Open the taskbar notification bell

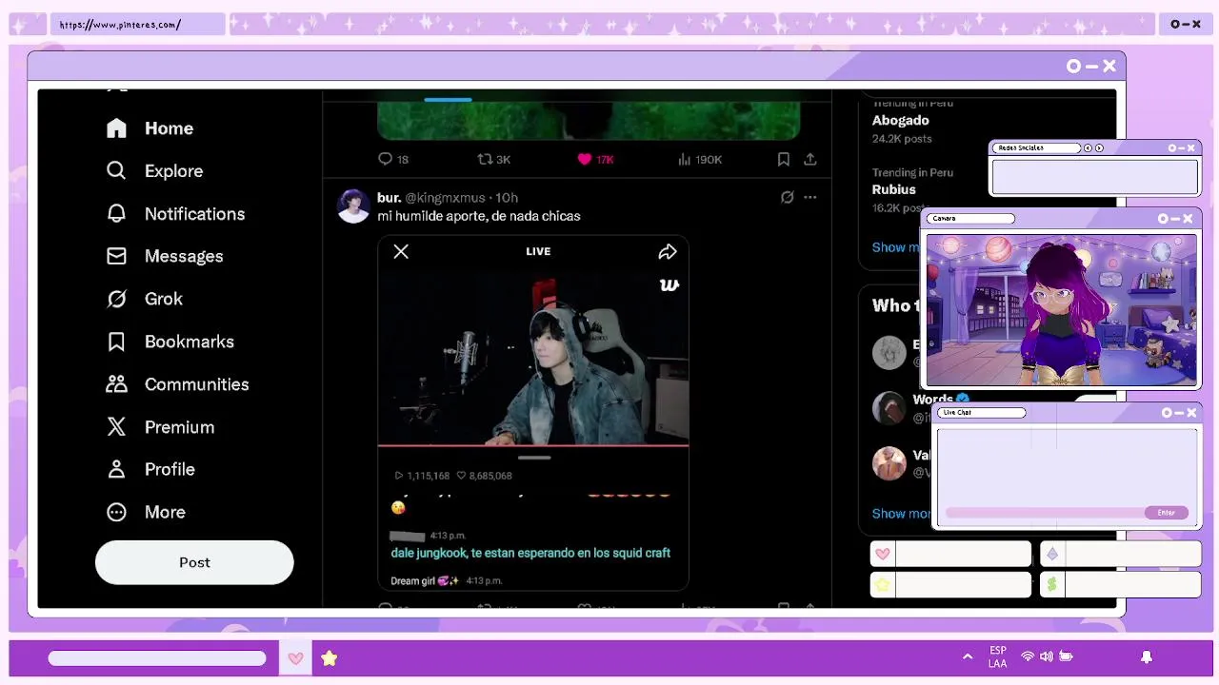click(1147, 656)
